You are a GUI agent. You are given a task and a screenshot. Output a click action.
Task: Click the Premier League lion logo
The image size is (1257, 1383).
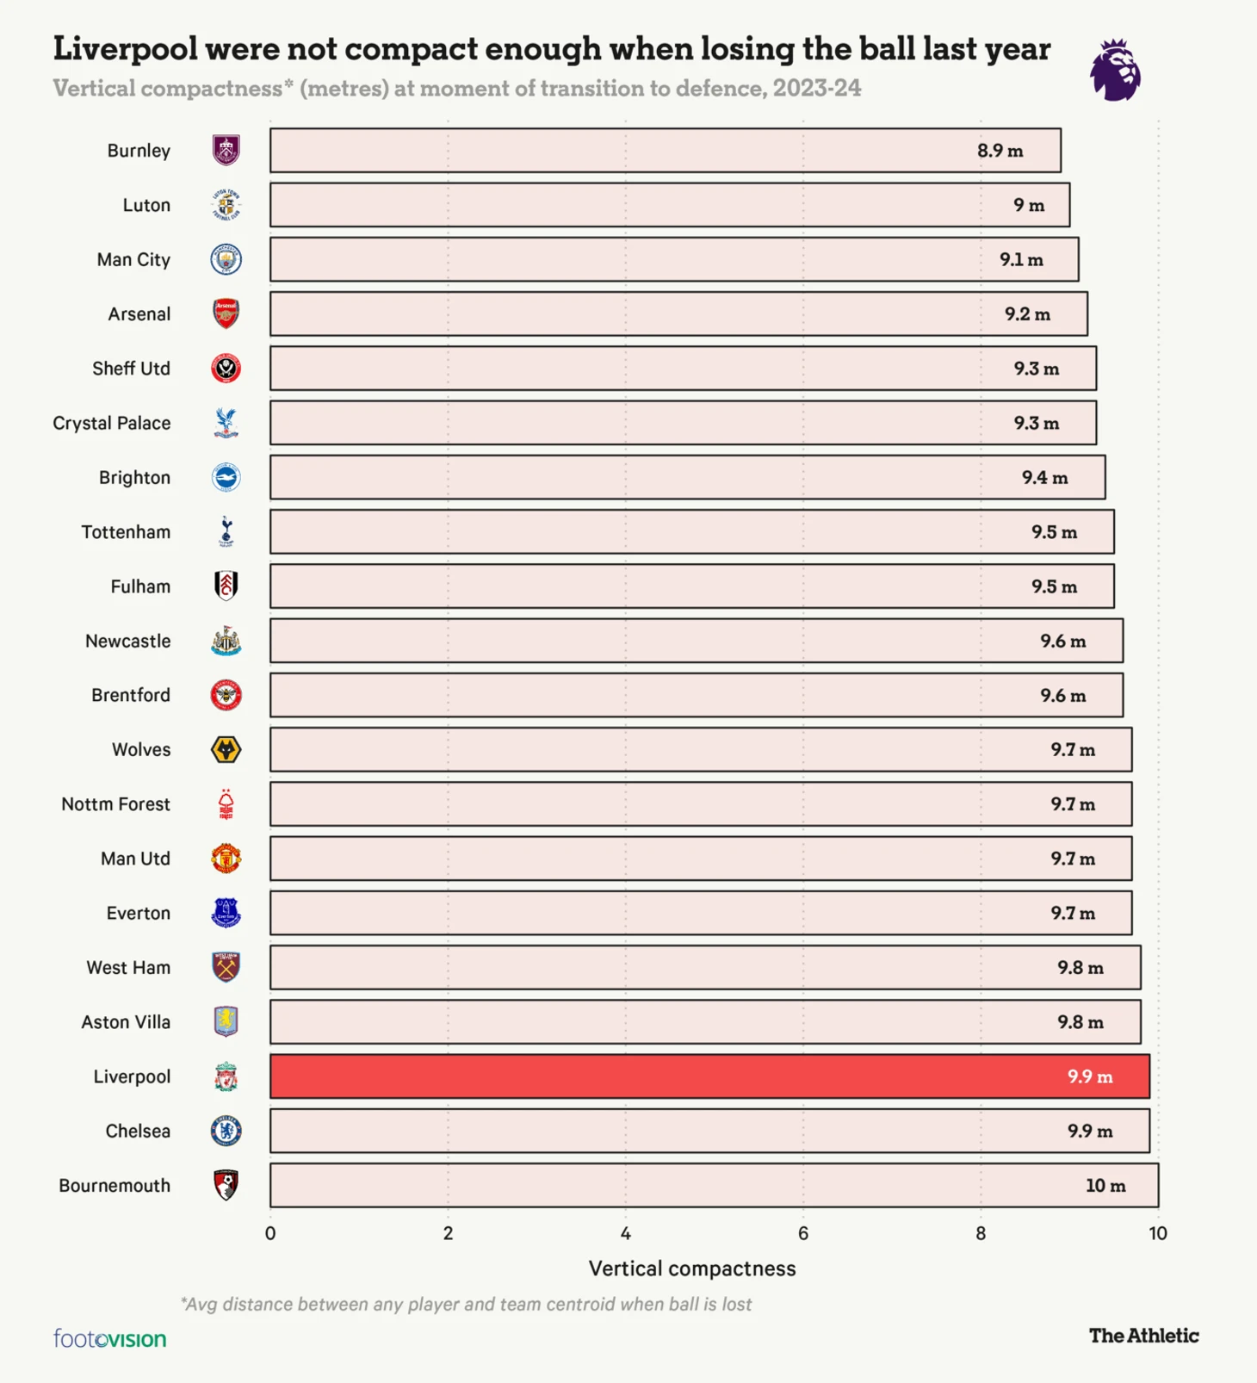click(x=1116, y=70)
